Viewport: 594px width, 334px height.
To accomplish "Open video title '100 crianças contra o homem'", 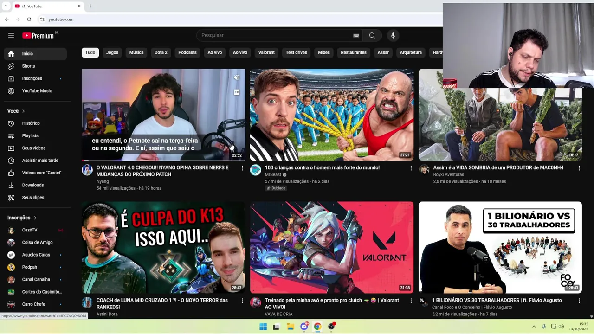I will coord(322,167).
